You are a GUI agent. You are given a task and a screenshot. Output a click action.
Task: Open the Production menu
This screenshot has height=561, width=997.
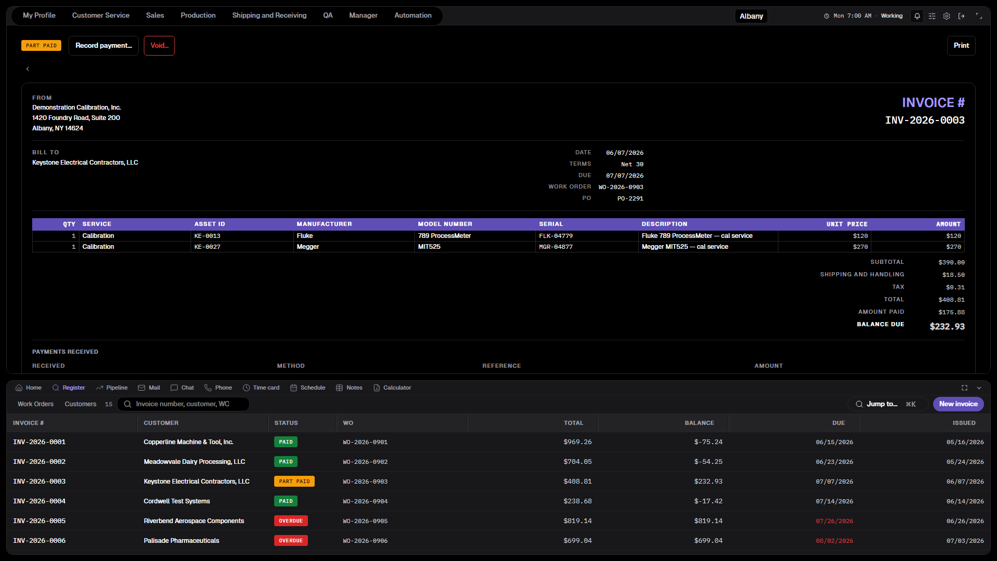click(198, 16)
